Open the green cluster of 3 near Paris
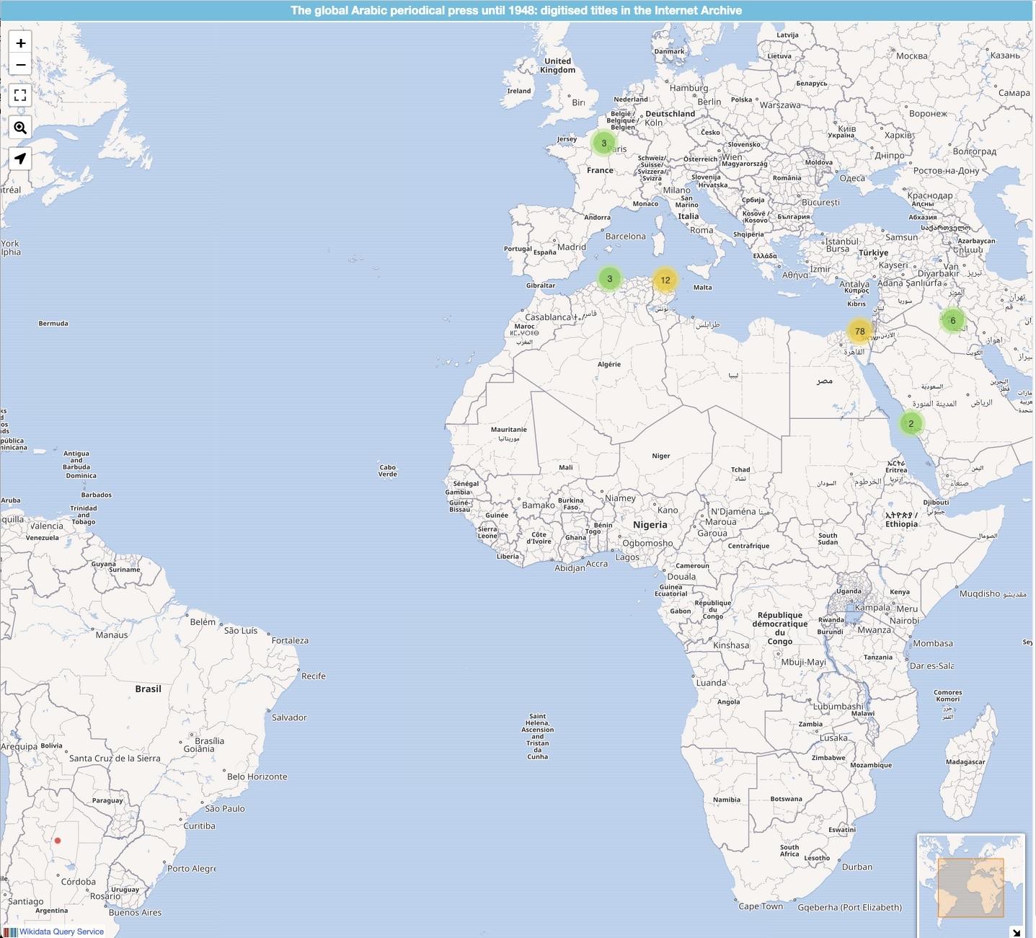Viewport: 1036px width, 938px height. click(604, 143)
